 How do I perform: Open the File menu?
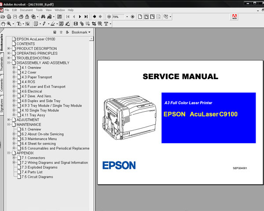(x=7, y=10)
